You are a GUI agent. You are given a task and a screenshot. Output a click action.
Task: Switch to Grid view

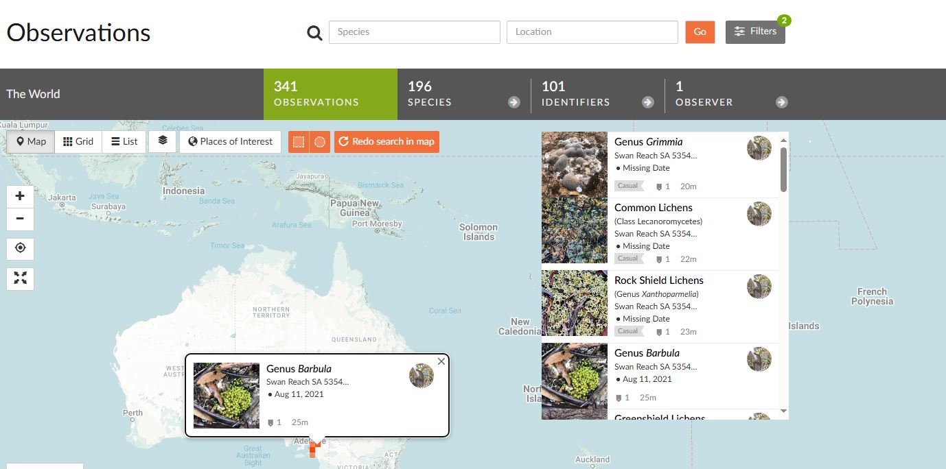[x=78, y=142]
